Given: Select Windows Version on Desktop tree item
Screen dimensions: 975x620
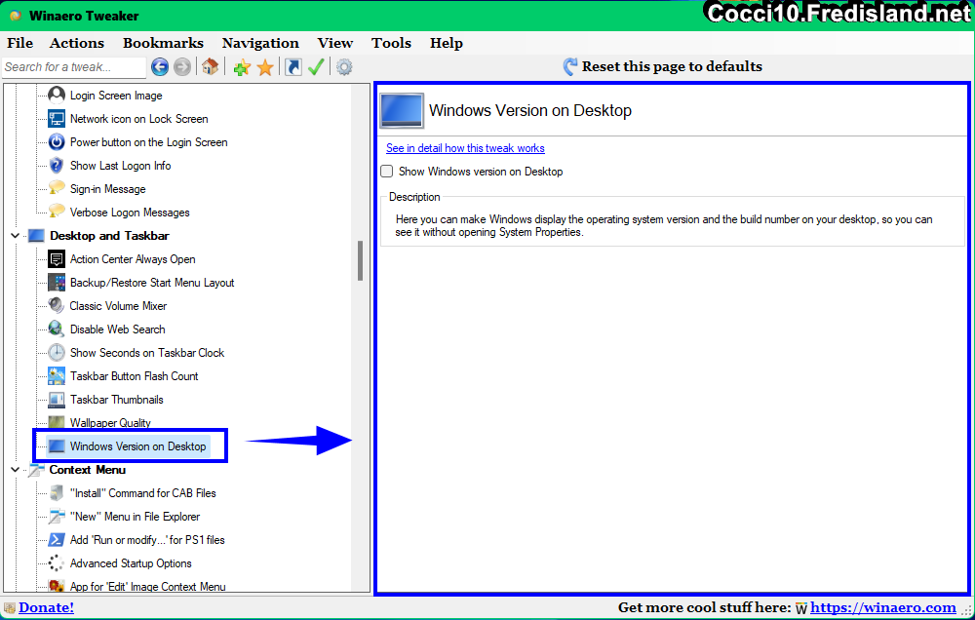Looking at the screenshot, I should pos(137,446).
